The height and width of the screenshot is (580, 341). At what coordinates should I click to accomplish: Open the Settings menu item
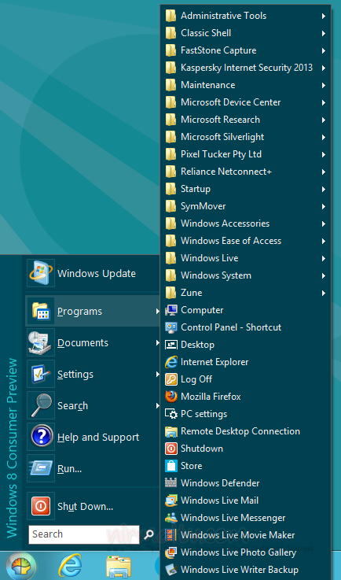tap(93, 374)
